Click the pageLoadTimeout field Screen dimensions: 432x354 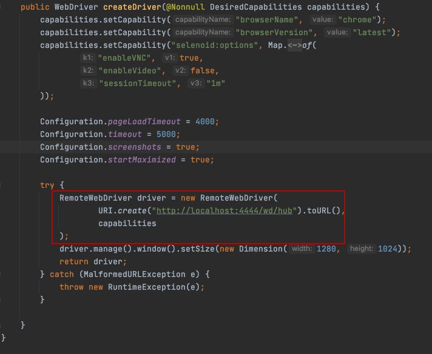pos(144,121)
